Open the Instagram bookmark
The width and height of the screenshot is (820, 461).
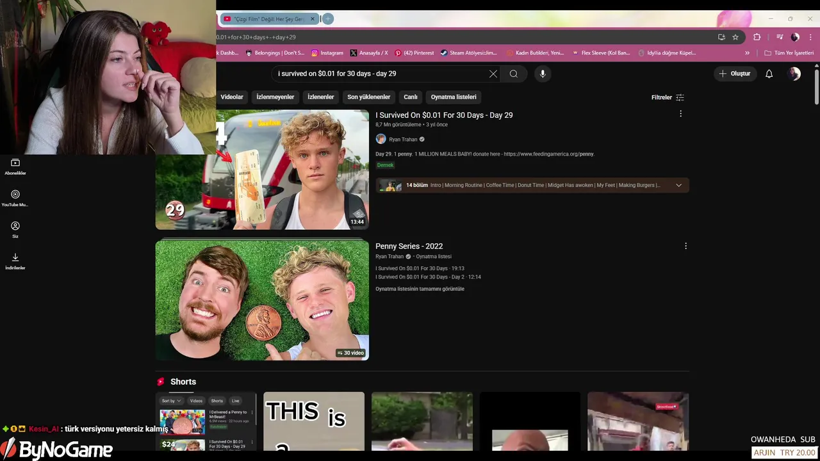327,53
